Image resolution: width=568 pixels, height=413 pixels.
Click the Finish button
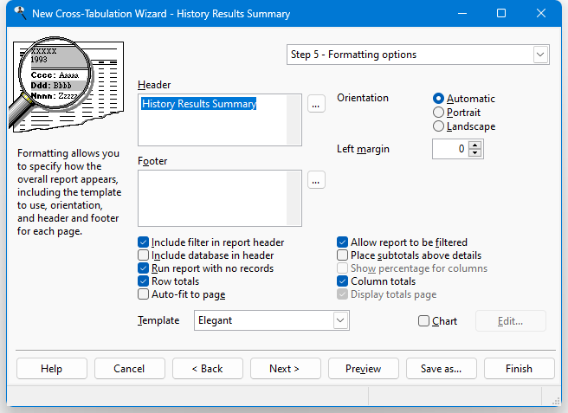point(519,369)
